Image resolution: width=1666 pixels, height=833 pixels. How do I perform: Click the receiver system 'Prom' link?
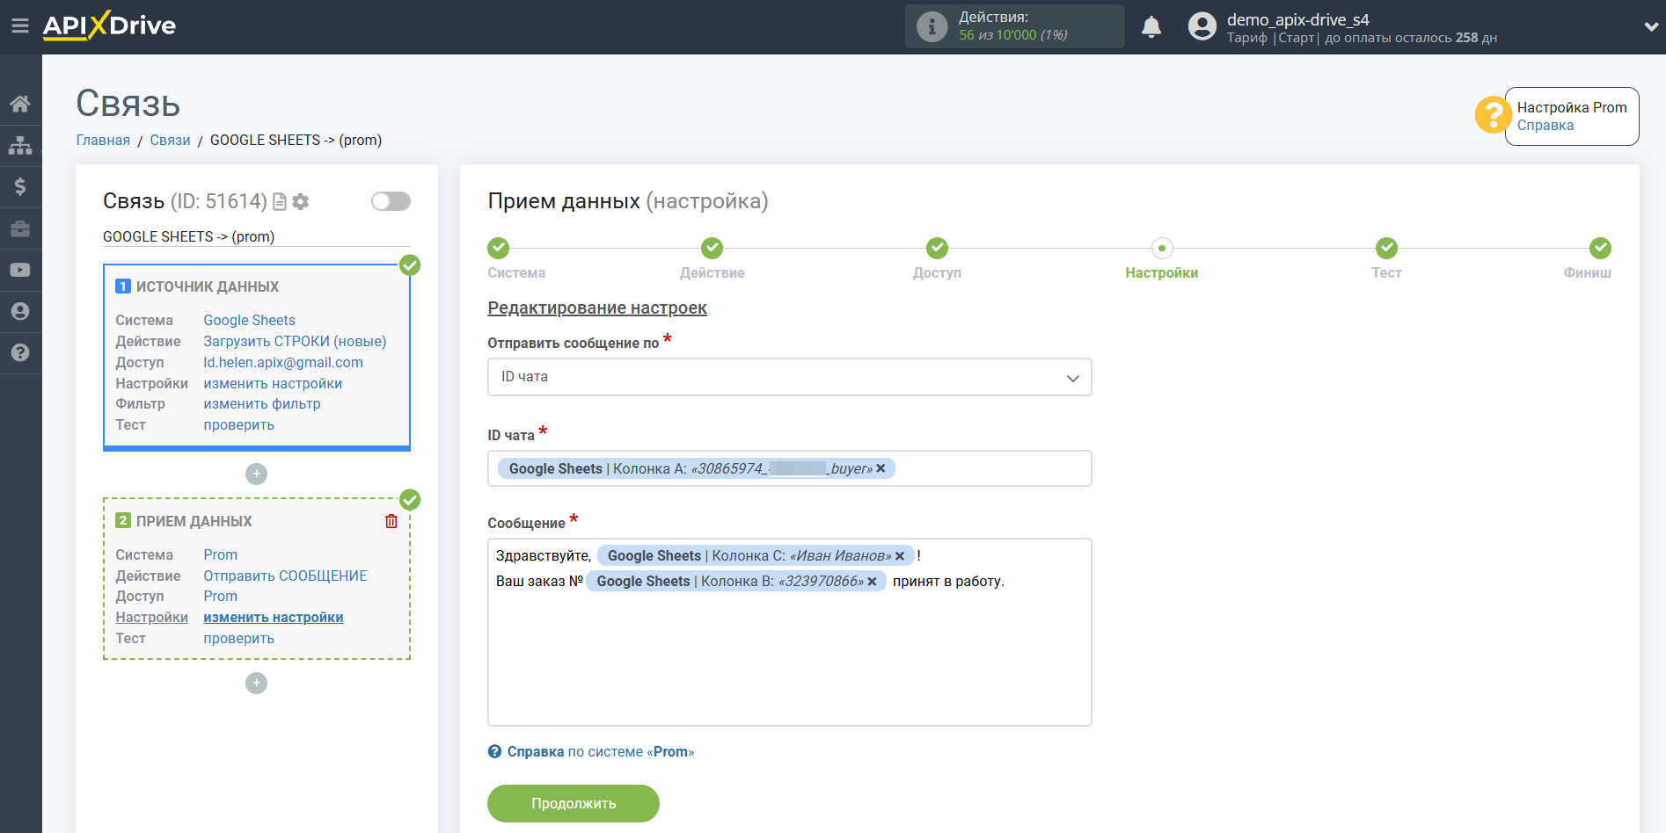pyautogui.click(x=221, y=555)
